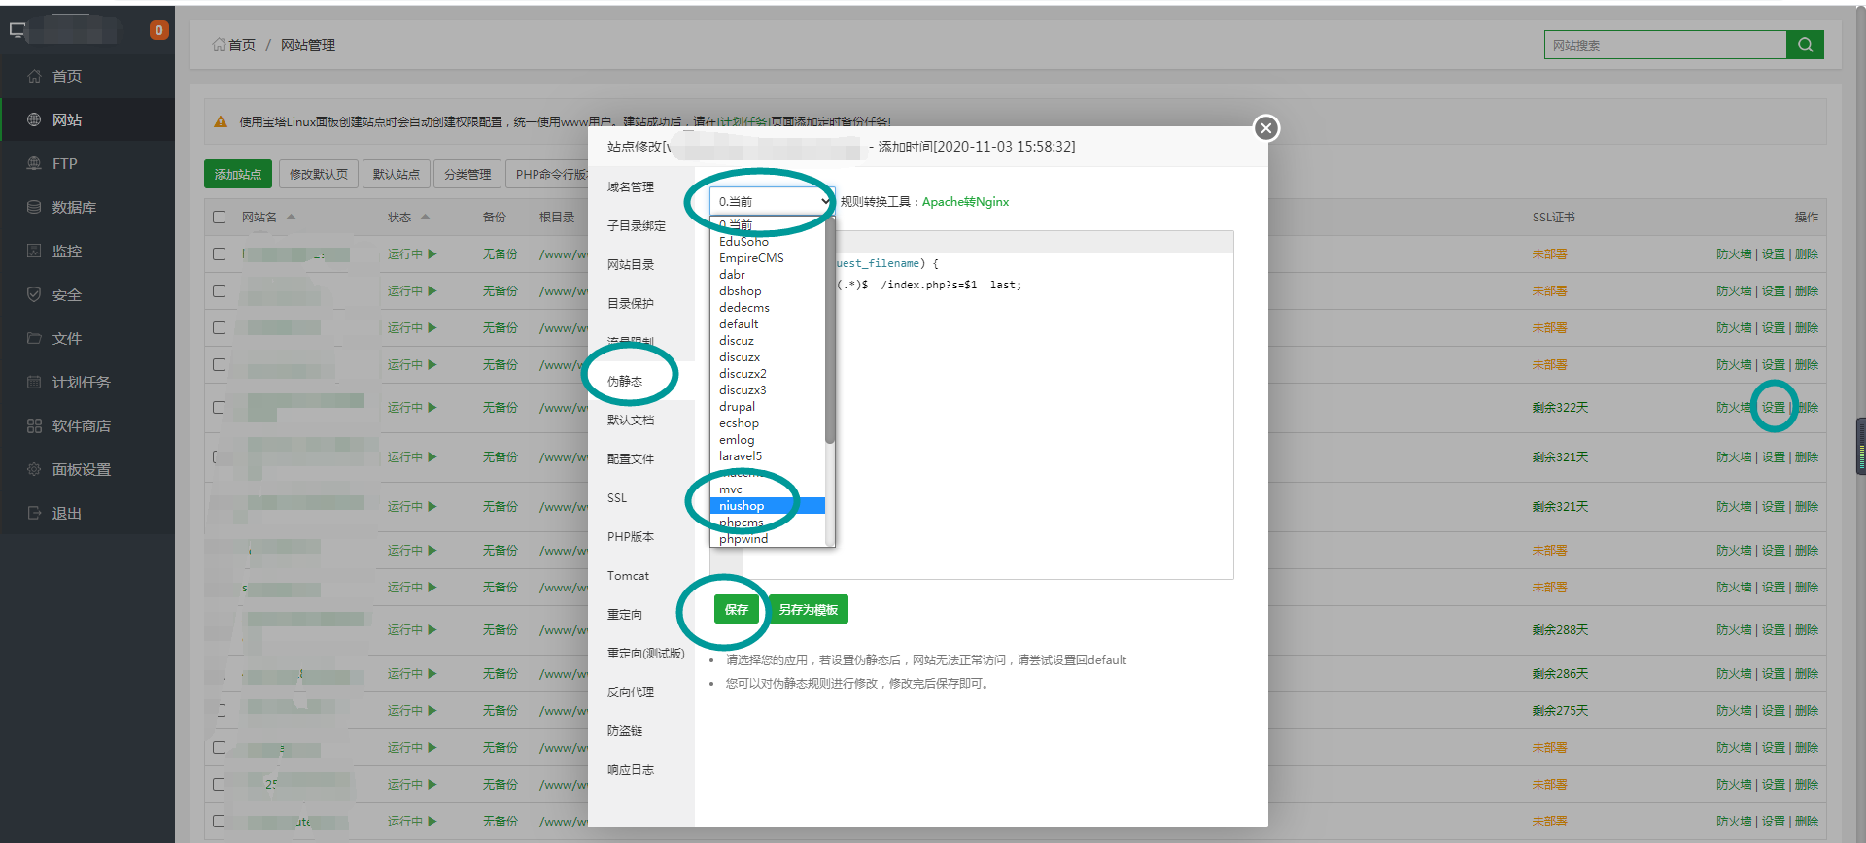Click the 软件商店 grid icon
Screen dimensions: 1866x843
(34, 425)
